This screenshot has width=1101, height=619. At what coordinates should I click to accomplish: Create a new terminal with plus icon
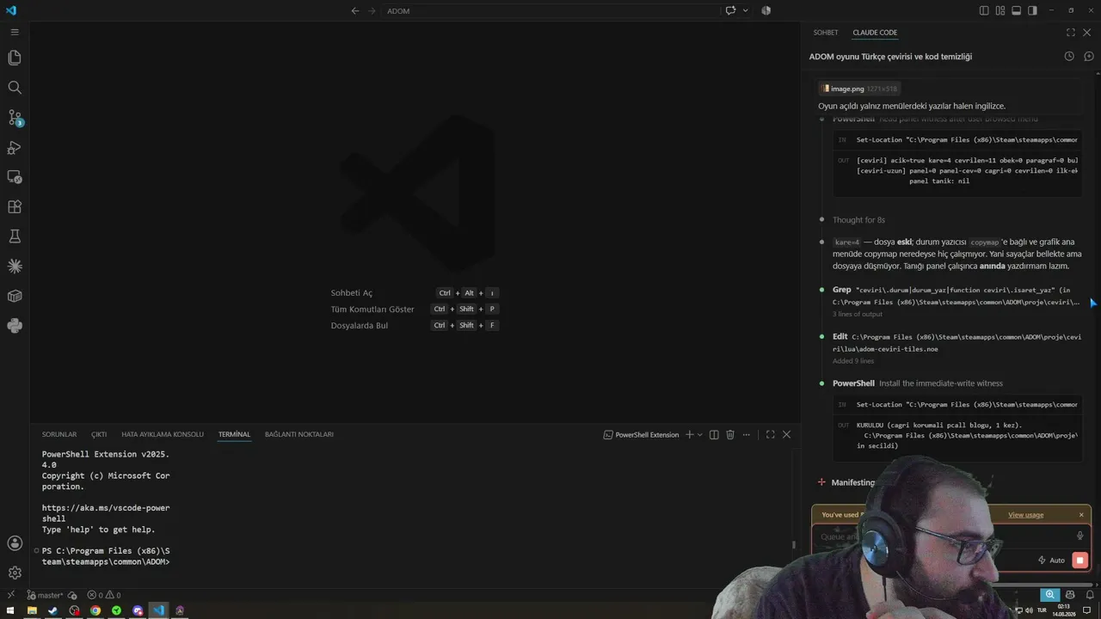point(689,435)
